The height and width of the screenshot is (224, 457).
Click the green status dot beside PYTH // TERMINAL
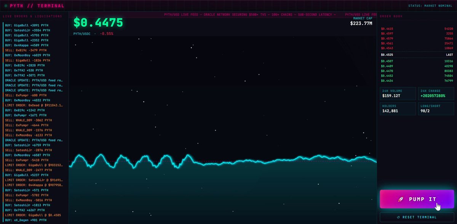tap(6, 6)
